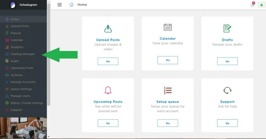Viewport: 266px width, 139px height.
Task: Click Go on the Support card
Action: 227,123
